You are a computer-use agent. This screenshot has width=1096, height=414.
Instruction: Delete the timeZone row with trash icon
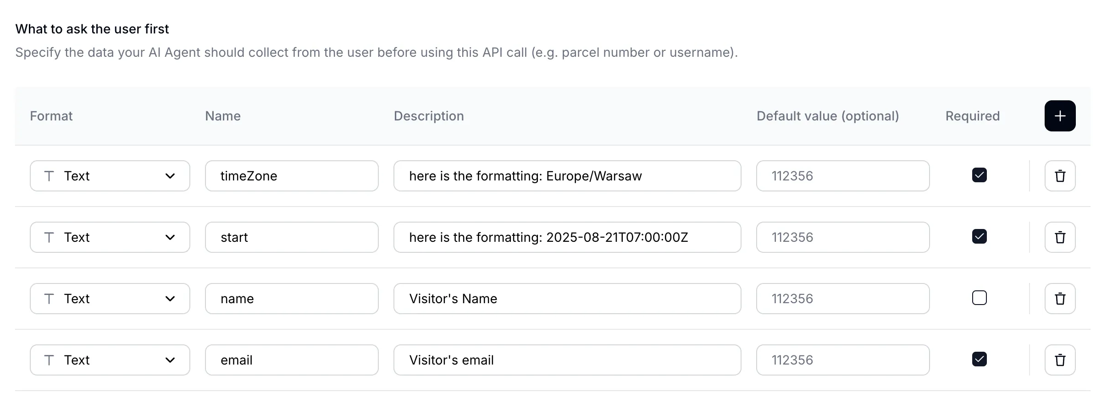point(1060,176)
